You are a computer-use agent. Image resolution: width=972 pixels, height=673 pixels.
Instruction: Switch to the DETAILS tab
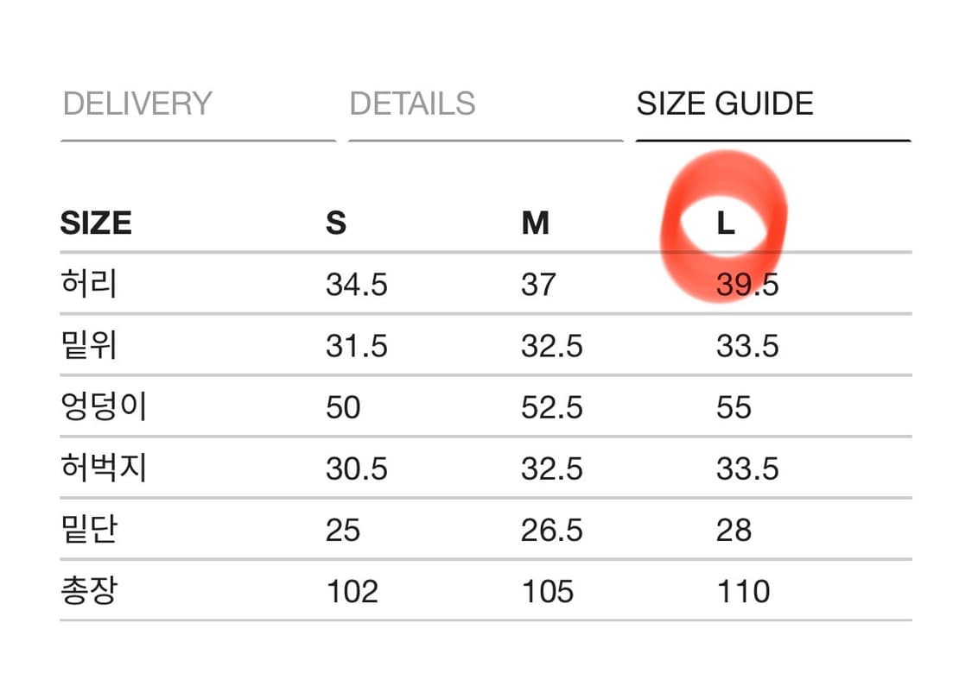tap(412, 104)
